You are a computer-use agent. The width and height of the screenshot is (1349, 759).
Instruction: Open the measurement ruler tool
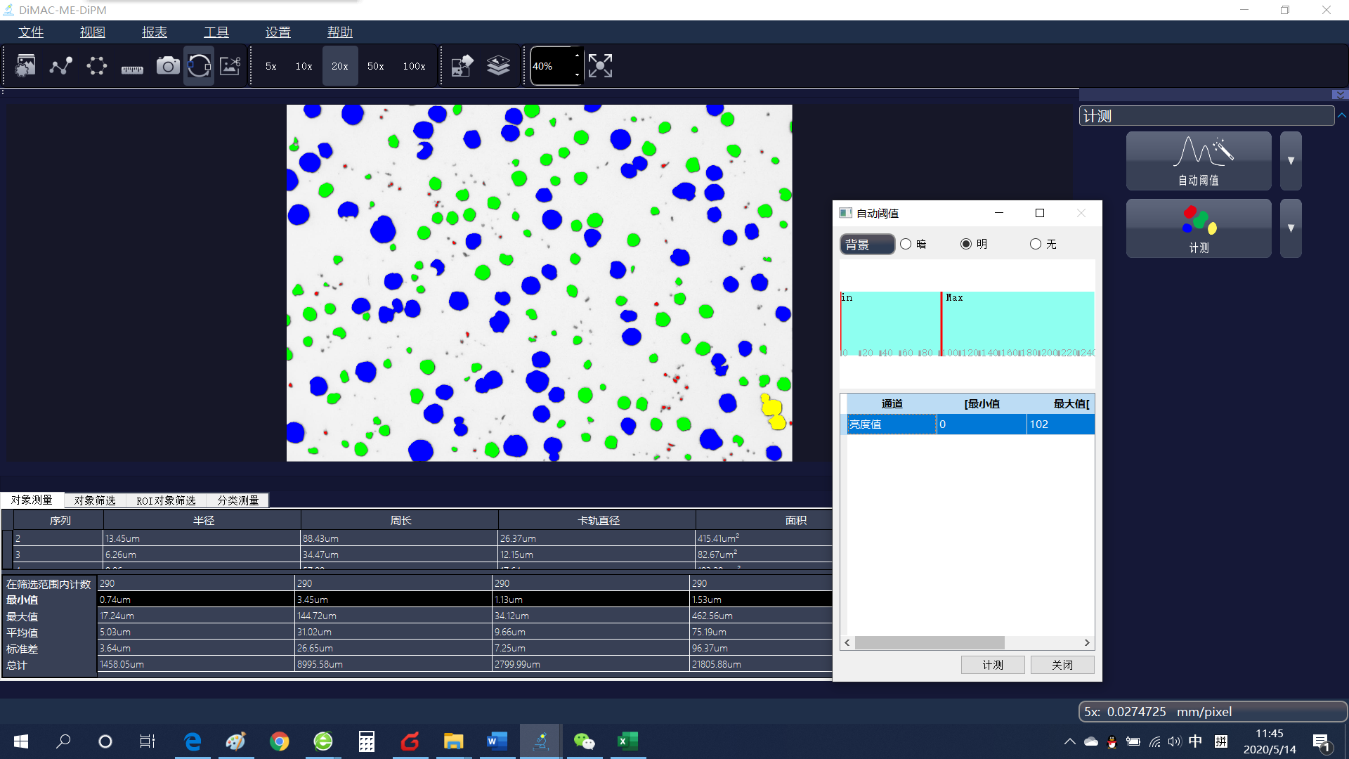(131, 65)
